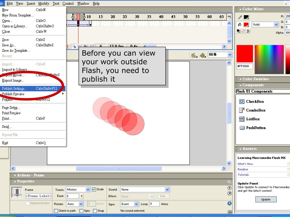Click the accessibility icon in Properties panel
This screenshot has height=217, width=290.
point(230,203)
